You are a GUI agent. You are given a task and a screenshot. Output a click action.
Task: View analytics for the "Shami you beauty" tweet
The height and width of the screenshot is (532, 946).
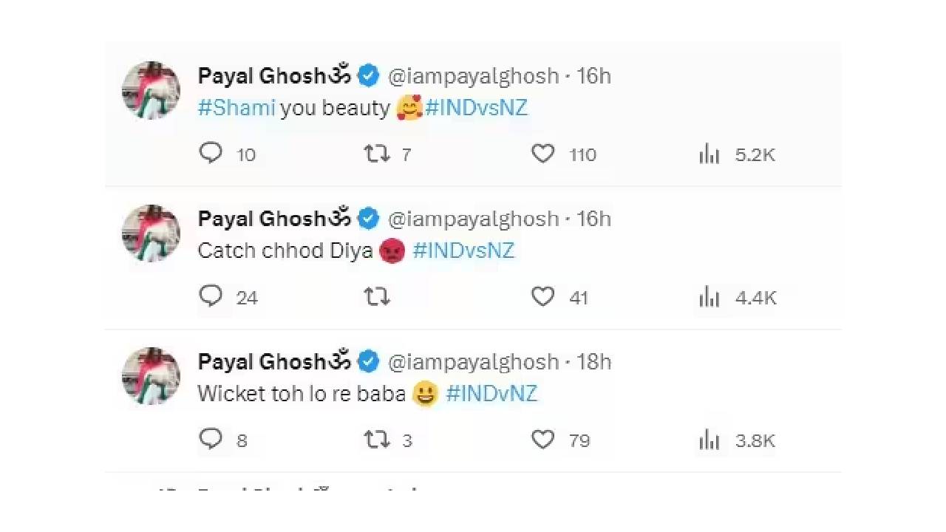click(709, 154)
